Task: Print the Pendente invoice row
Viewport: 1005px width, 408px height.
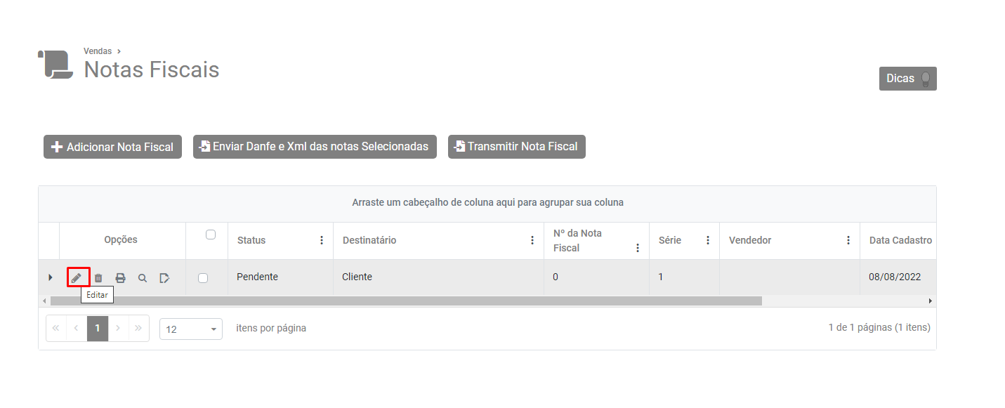Action: tap(120, 277)
